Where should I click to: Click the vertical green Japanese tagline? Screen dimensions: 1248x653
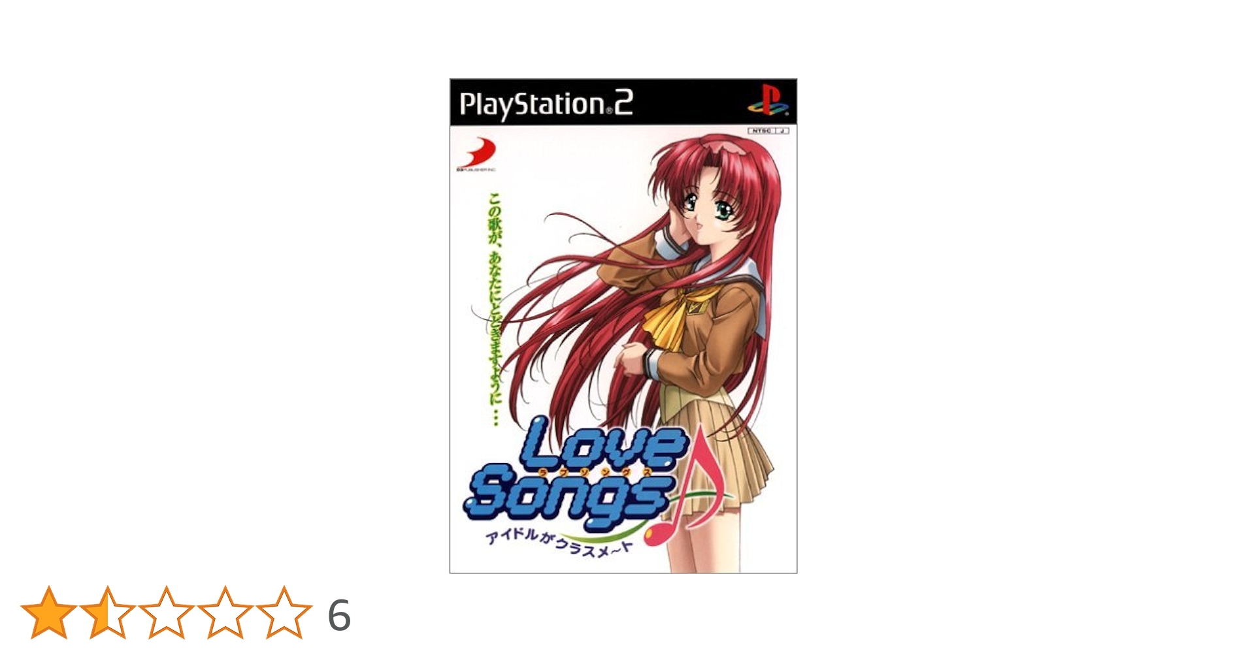495,308
